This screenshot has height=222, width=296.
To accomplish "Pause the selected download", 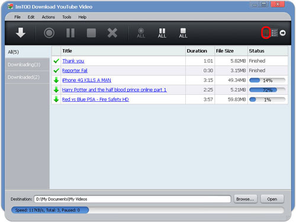I will point(70,33).
